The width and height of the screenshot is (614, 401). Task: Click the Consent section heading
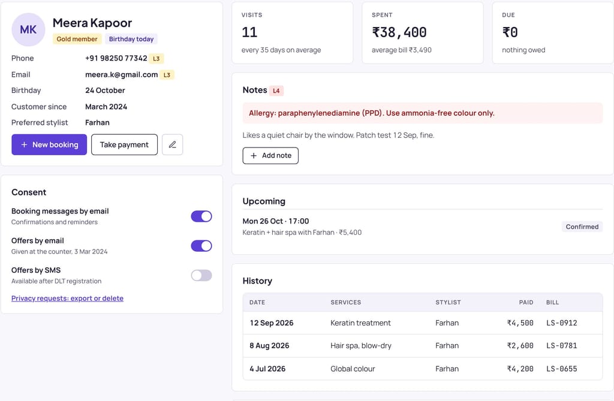pos(29,192)
